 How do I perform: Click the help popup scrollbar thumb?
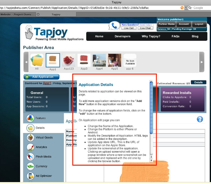(151, 108)
